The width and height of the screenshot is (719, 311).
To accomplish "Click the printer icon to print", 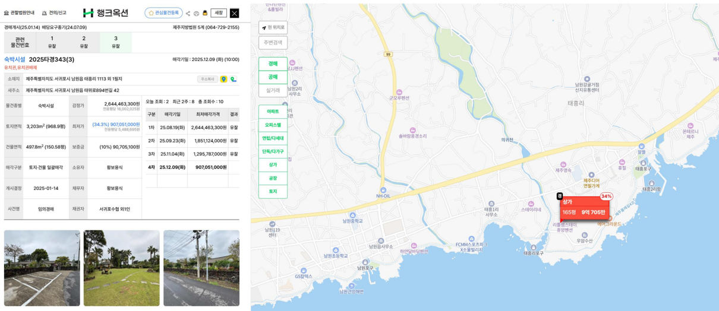I will [196, 13].
